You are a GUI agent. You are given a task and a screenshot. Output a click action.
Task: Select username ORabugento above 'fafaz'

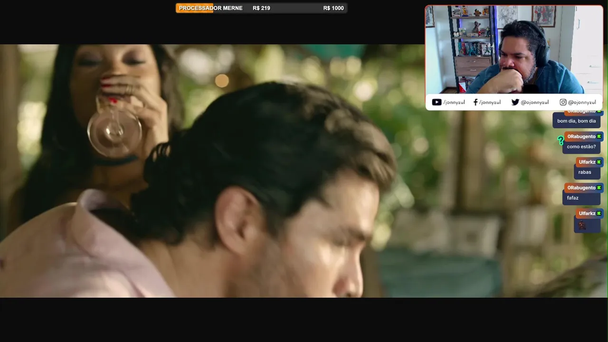(x=581, y=188)
